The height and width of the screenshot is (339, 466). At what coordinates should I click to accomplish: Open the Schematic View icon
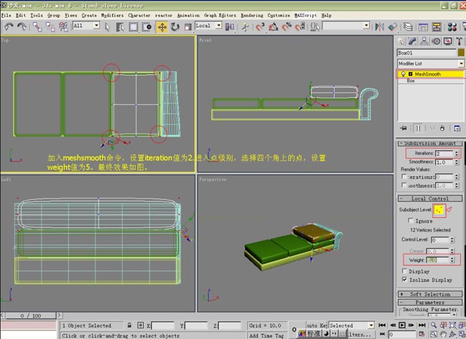[437, 27]
